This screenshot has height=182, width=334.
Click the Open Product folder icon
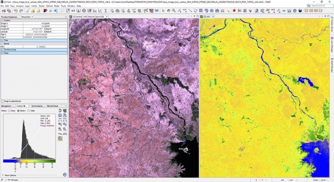pyautogui.click(x=3, y=11)
